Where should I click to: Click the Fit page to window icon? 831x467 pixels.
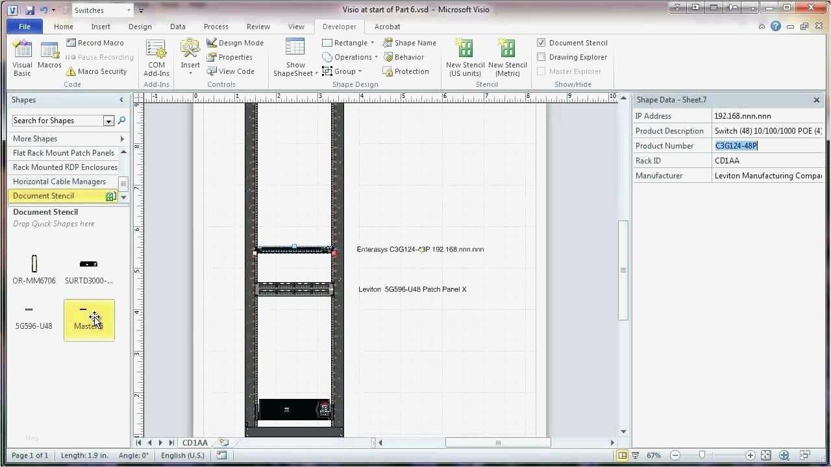pyautogui.click(x=766, y=455)
